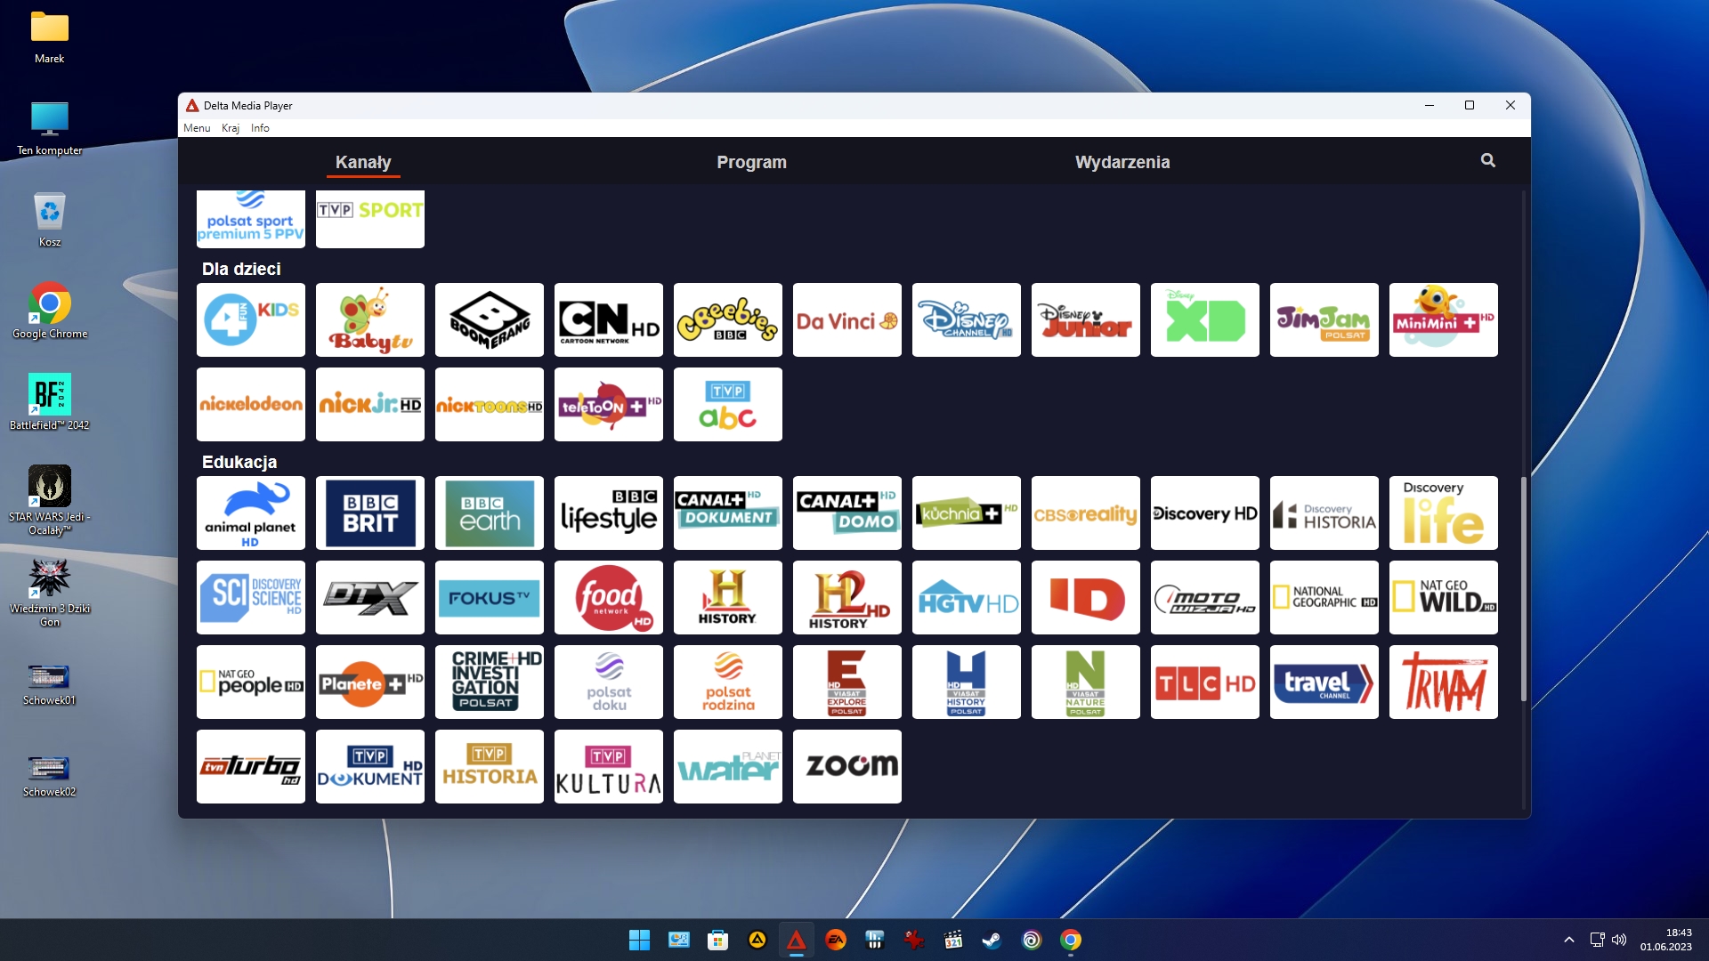1709x961 pixels.
Task: Open the teleTOON+ HD channel
Action: (x=609, y=405)
